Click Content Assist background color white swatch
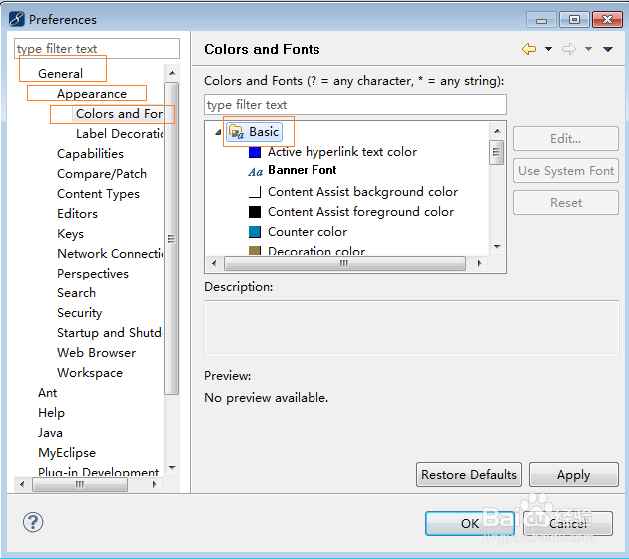629x559 pixels. click(x=255, y=192)
